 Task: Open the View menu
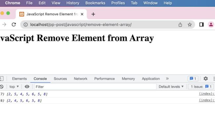tap(56, 3)
